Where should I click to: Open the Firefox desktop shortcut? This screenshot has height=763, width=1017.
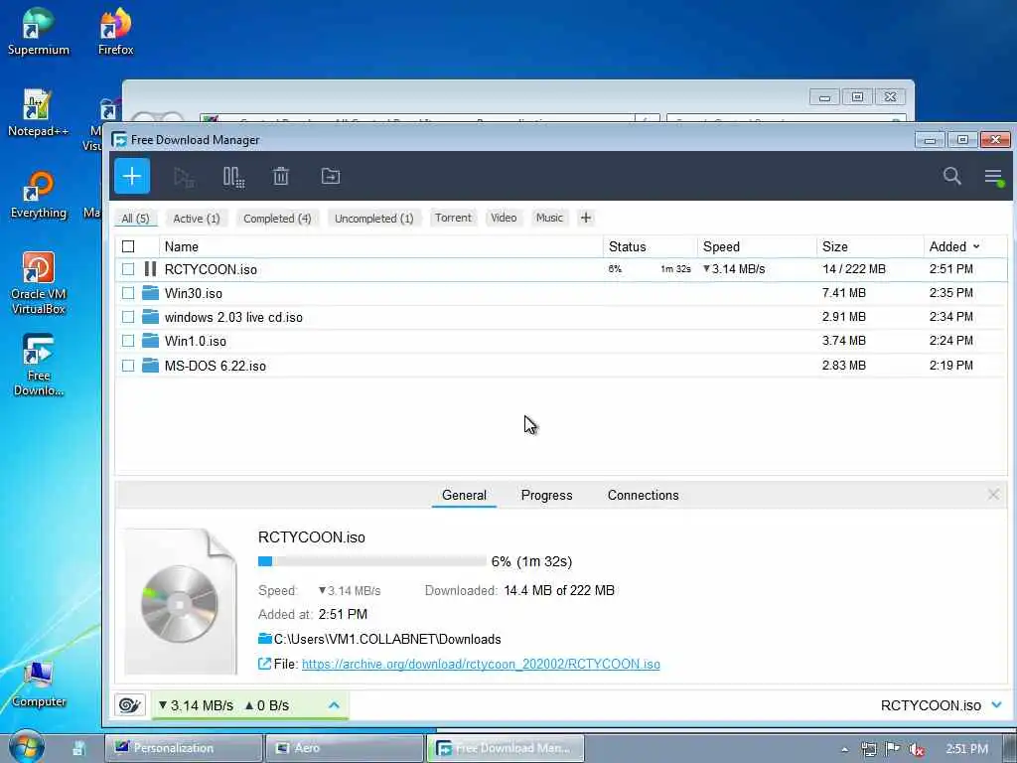pyautogui.click(x=115, y=31)
